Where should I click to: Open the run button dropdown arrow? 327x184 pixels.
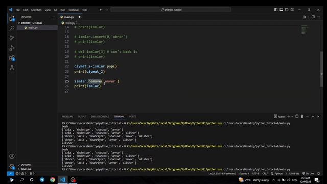click(308, 17)
